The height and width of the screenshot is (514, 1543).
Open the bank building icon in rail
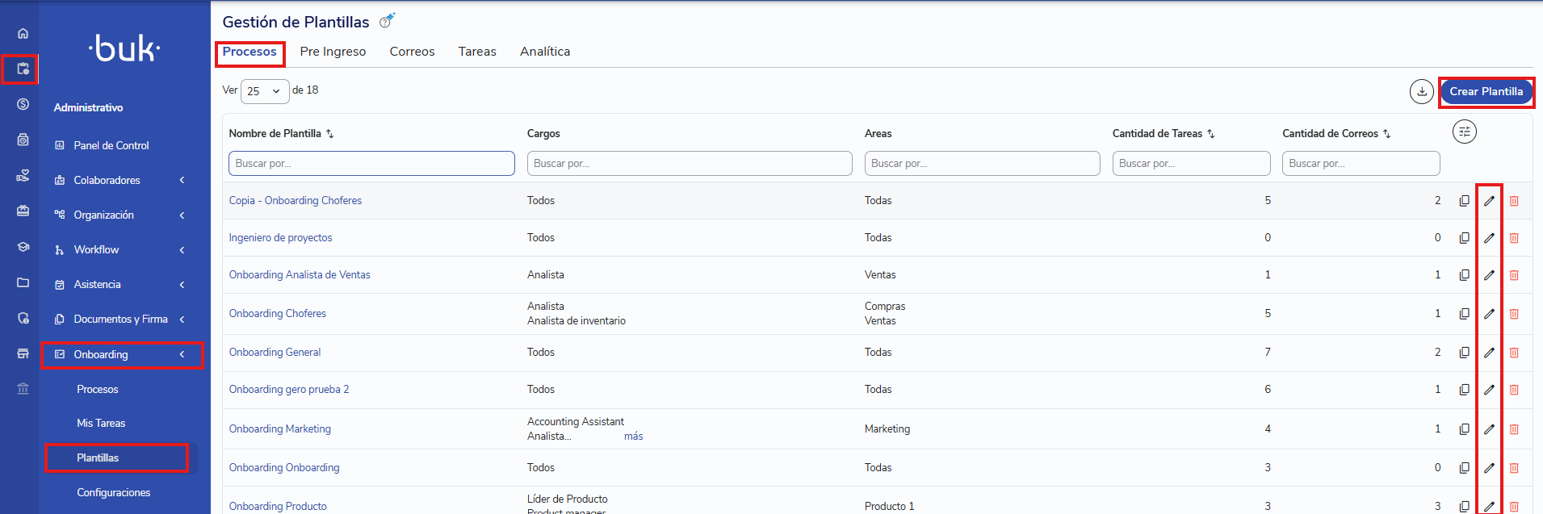23,389
